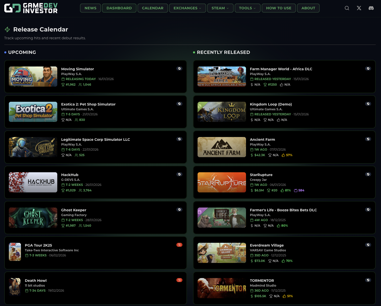Image resolution: width=381 pixels, height=306 pixels.
Task: Click Steam platform icon on Moving Simulator card
Action: [179, 69]
